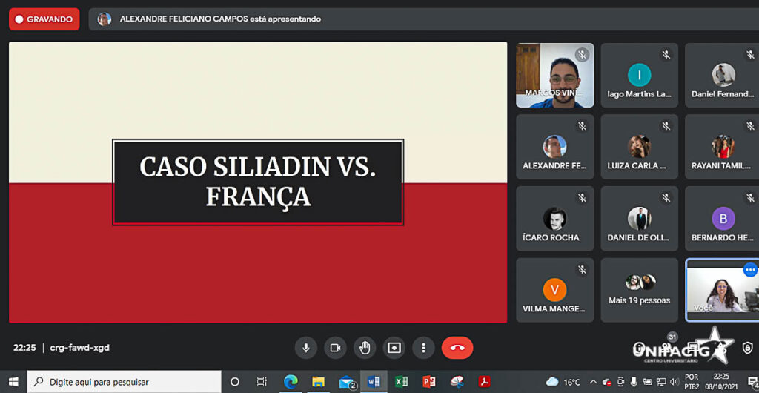759x393 pixels.
Task: Open PowerPoint from the taskbar
Action: click(x=428, y=382)
